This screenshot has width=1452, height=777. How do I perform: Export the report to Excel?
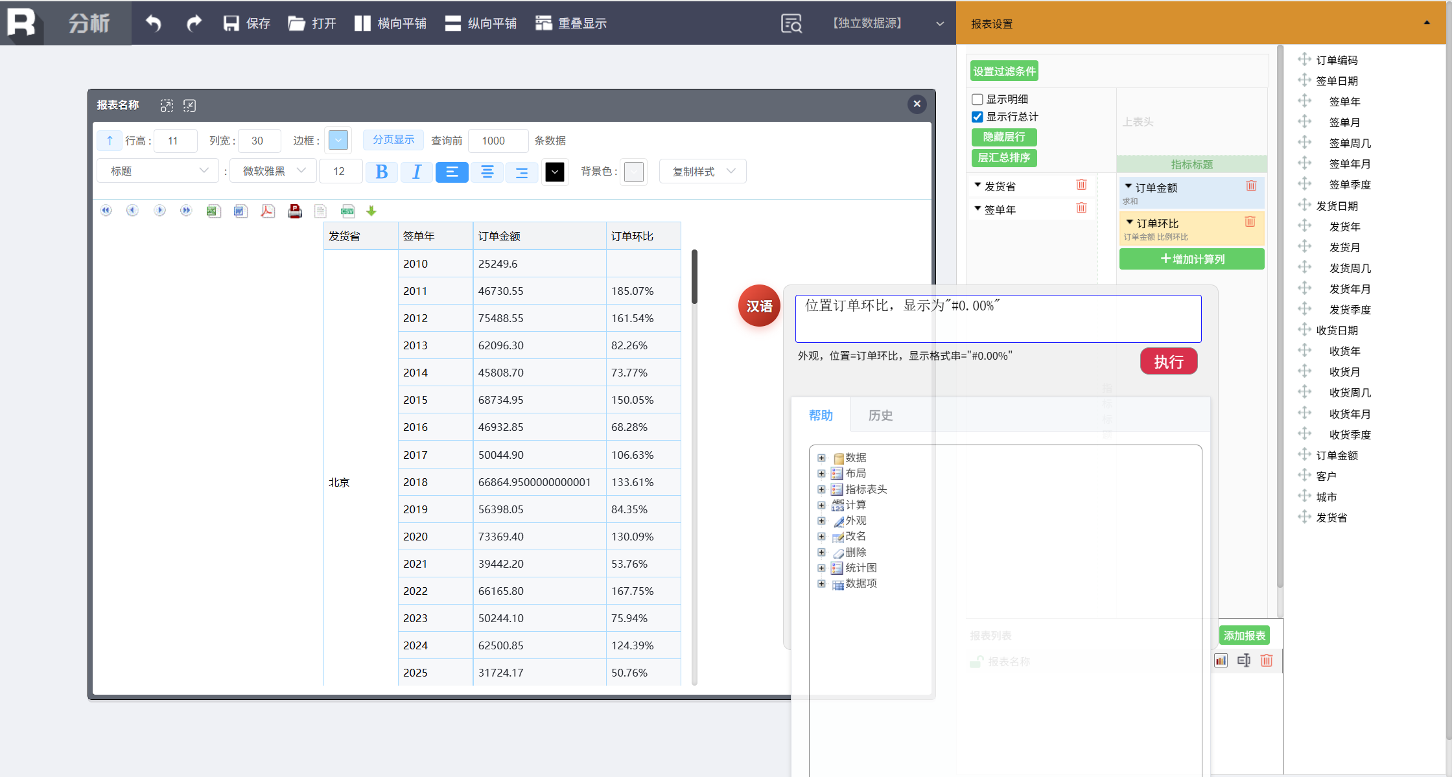(213, 211)
